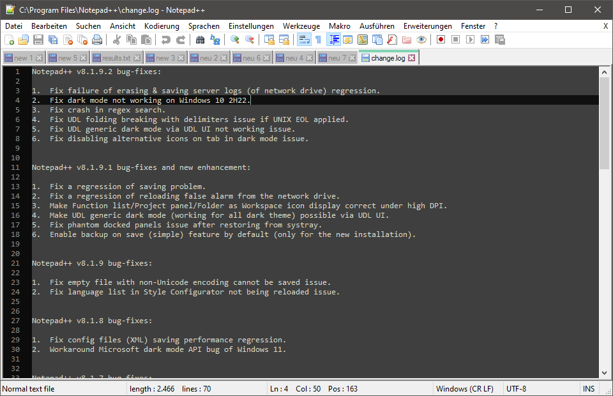The height and width of the screenshot is (396, 613).
Task: Open the Bearbeiten menu
Action: [49, 26]
